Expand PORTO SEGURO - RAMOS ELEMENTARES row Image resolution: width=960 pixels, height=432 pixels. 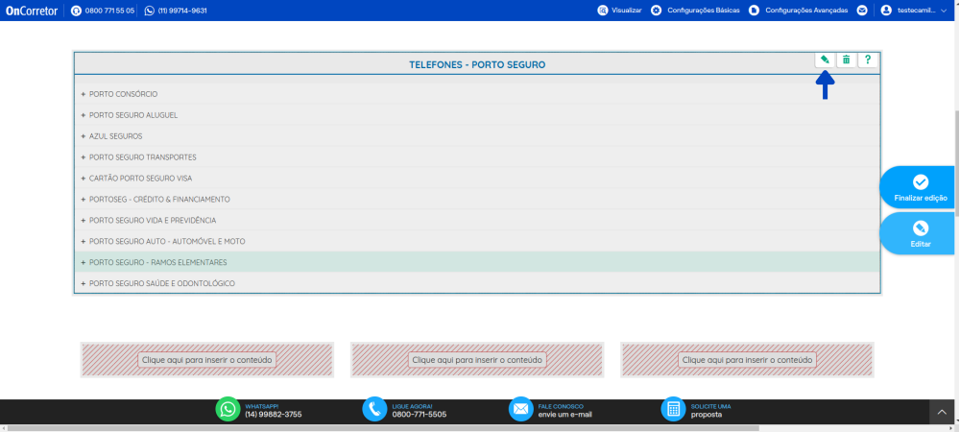click(x=477, y=262)
